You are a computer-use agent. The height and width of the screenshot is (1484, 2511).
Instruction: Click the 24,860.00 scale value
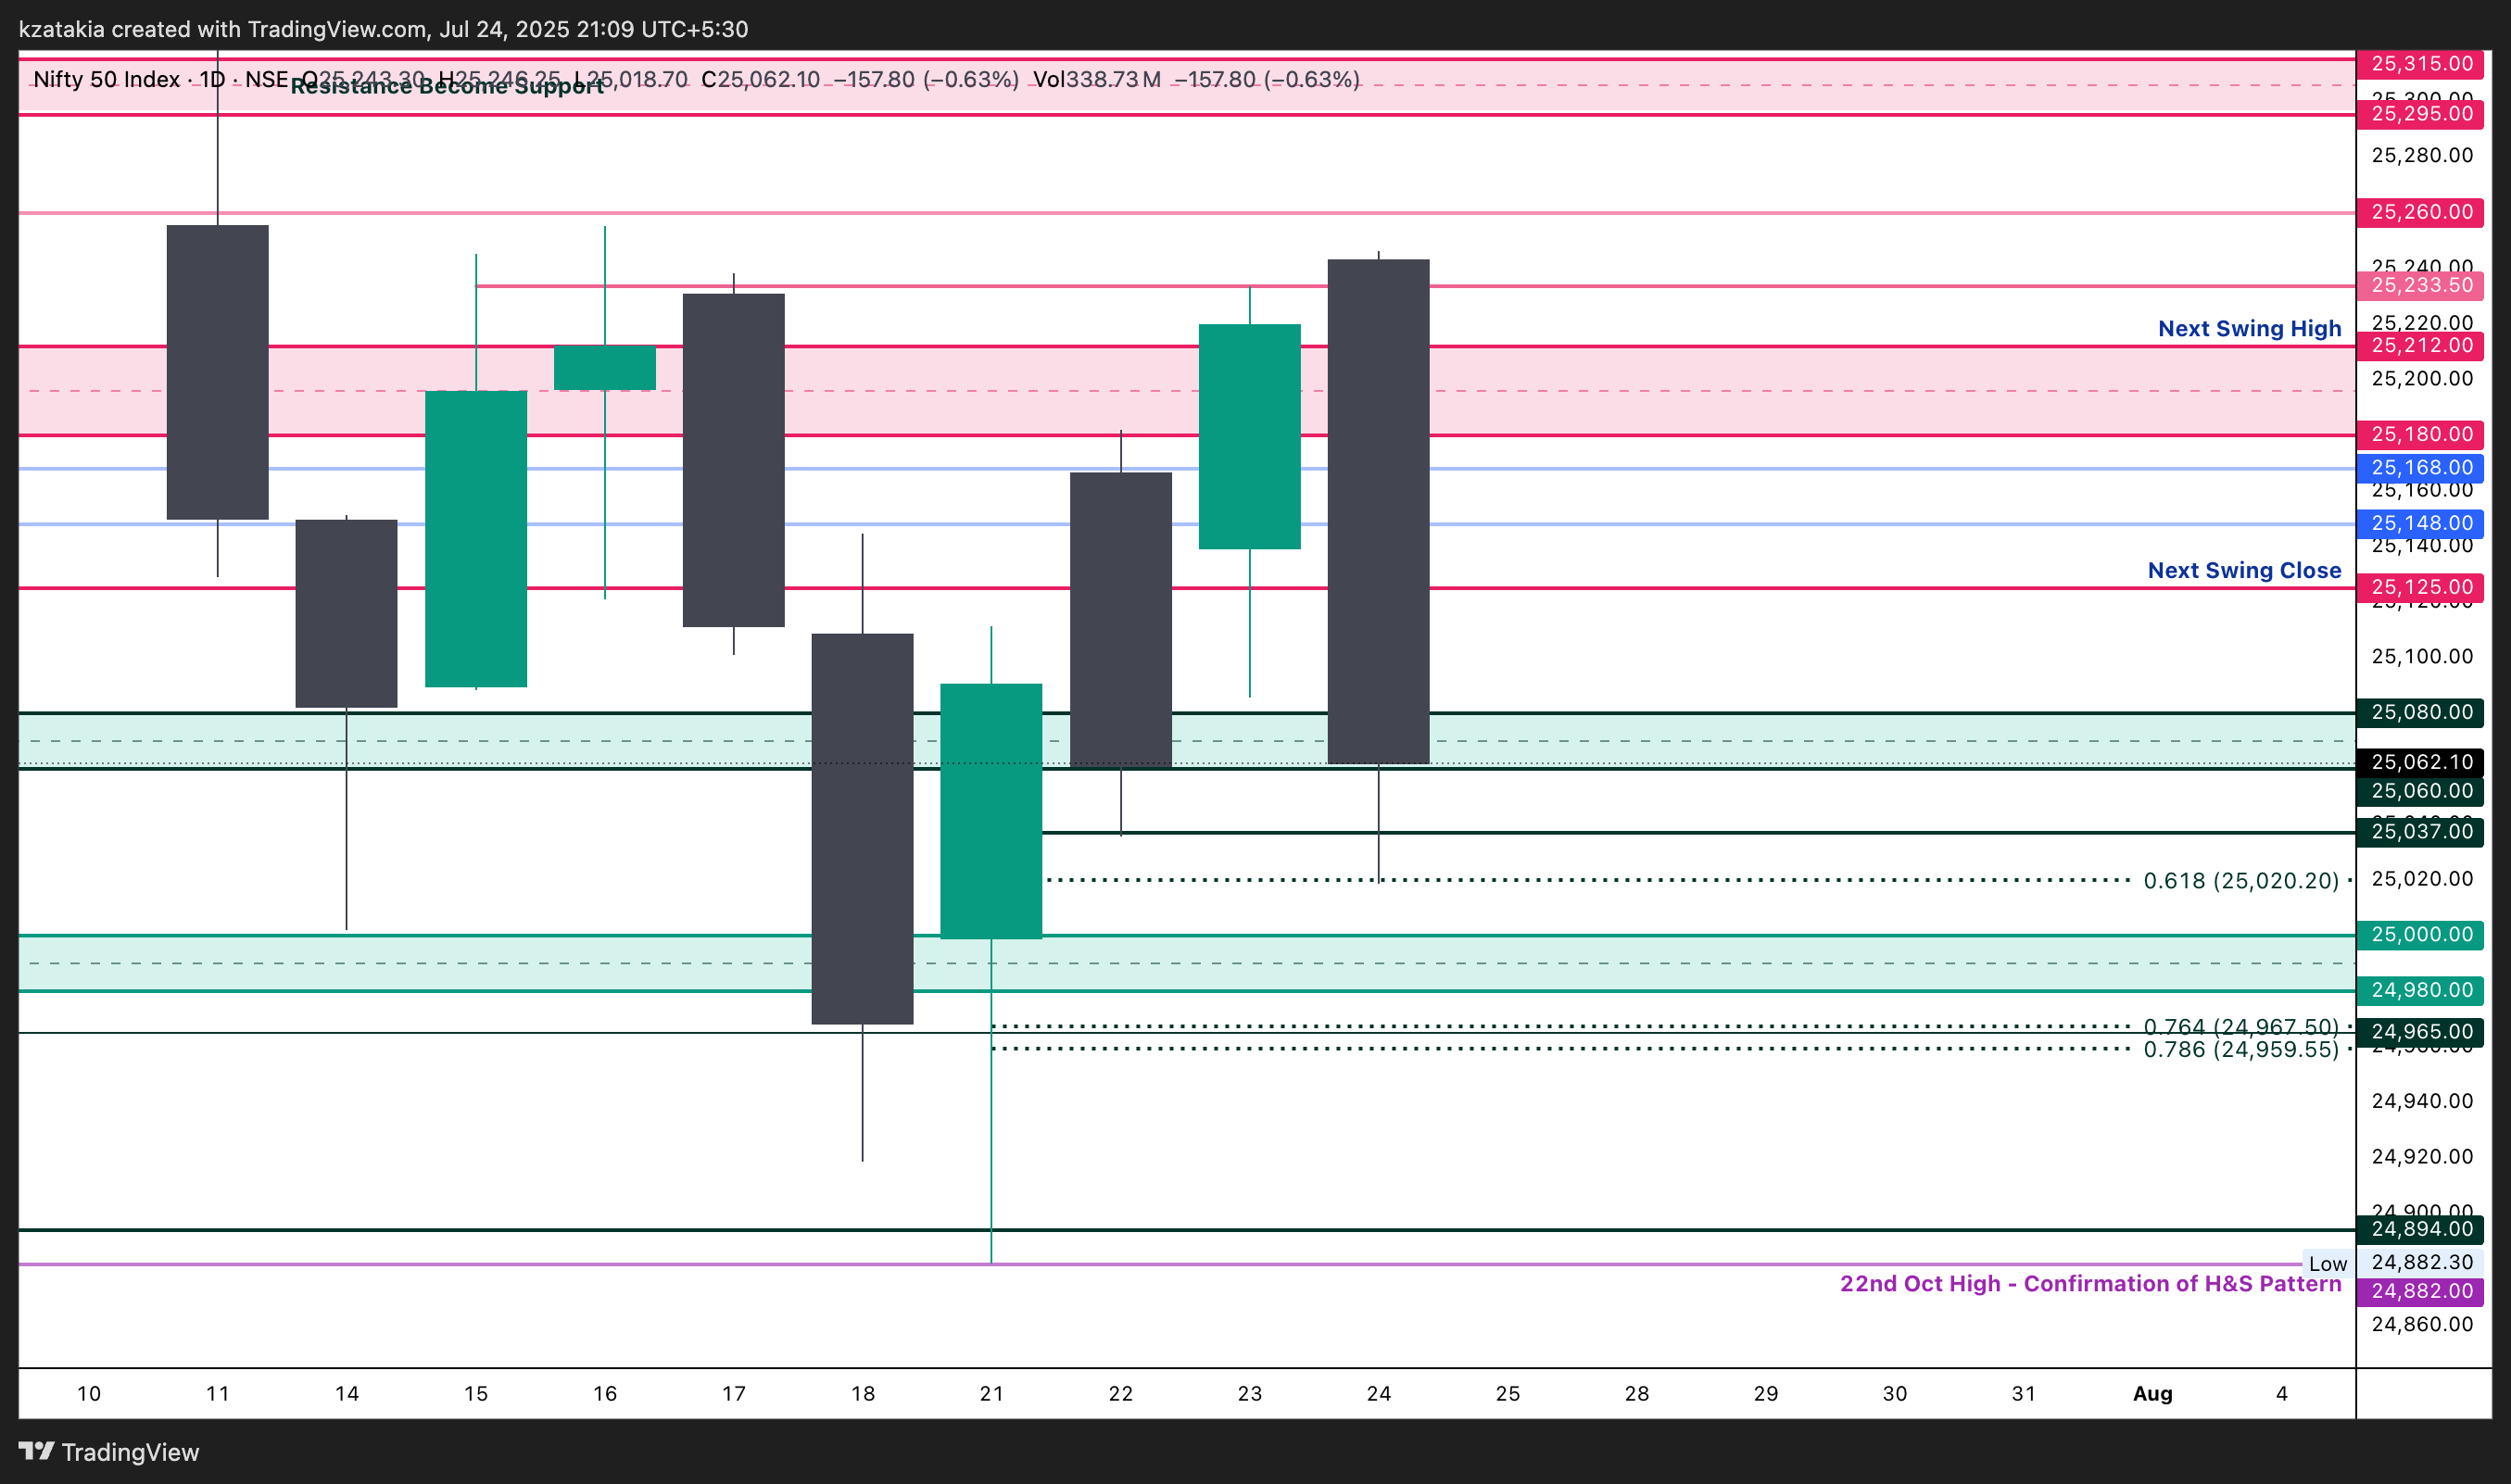point(2421,1324)
